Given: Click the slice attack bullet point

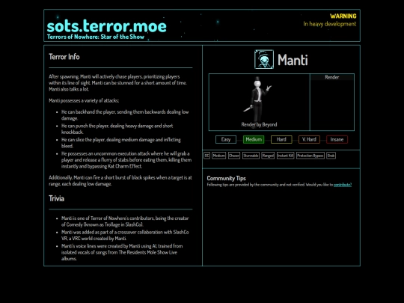Looking at the screenshot, I should coord(121,143).
